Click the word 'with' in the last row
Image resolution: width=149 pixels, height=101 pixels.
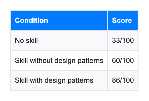click(x=36, y=80)
